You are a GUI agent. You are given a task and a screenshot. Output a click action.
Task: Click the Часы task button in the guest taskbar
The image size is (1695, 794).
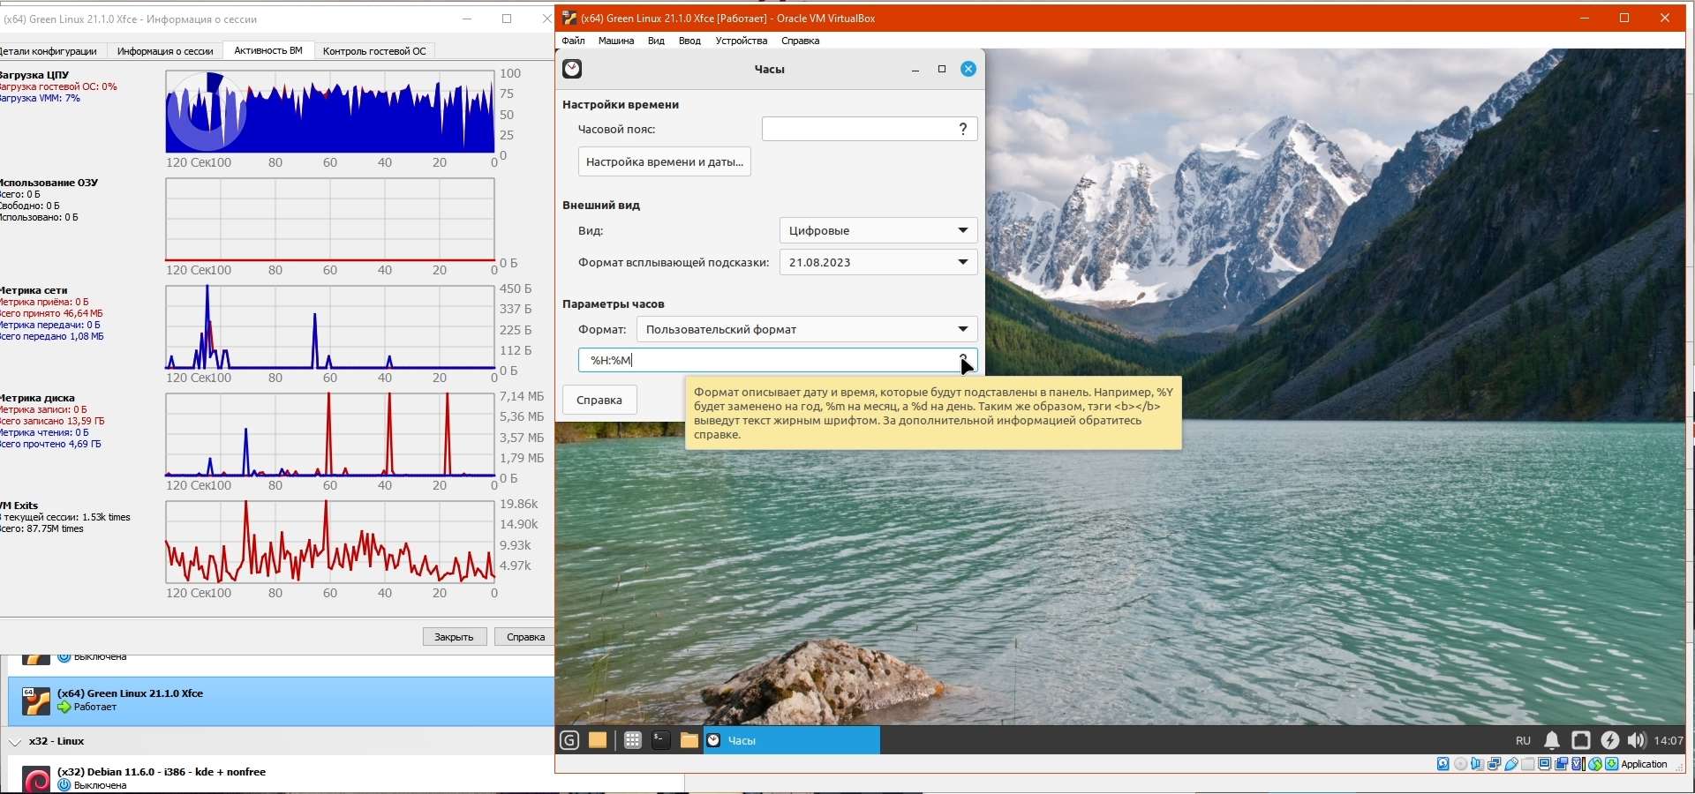pos(792,740)
